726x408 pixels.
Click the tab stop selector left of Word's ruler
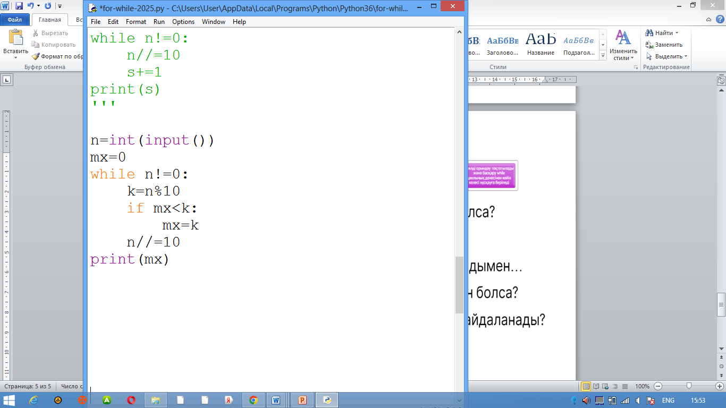pos(7,80)
